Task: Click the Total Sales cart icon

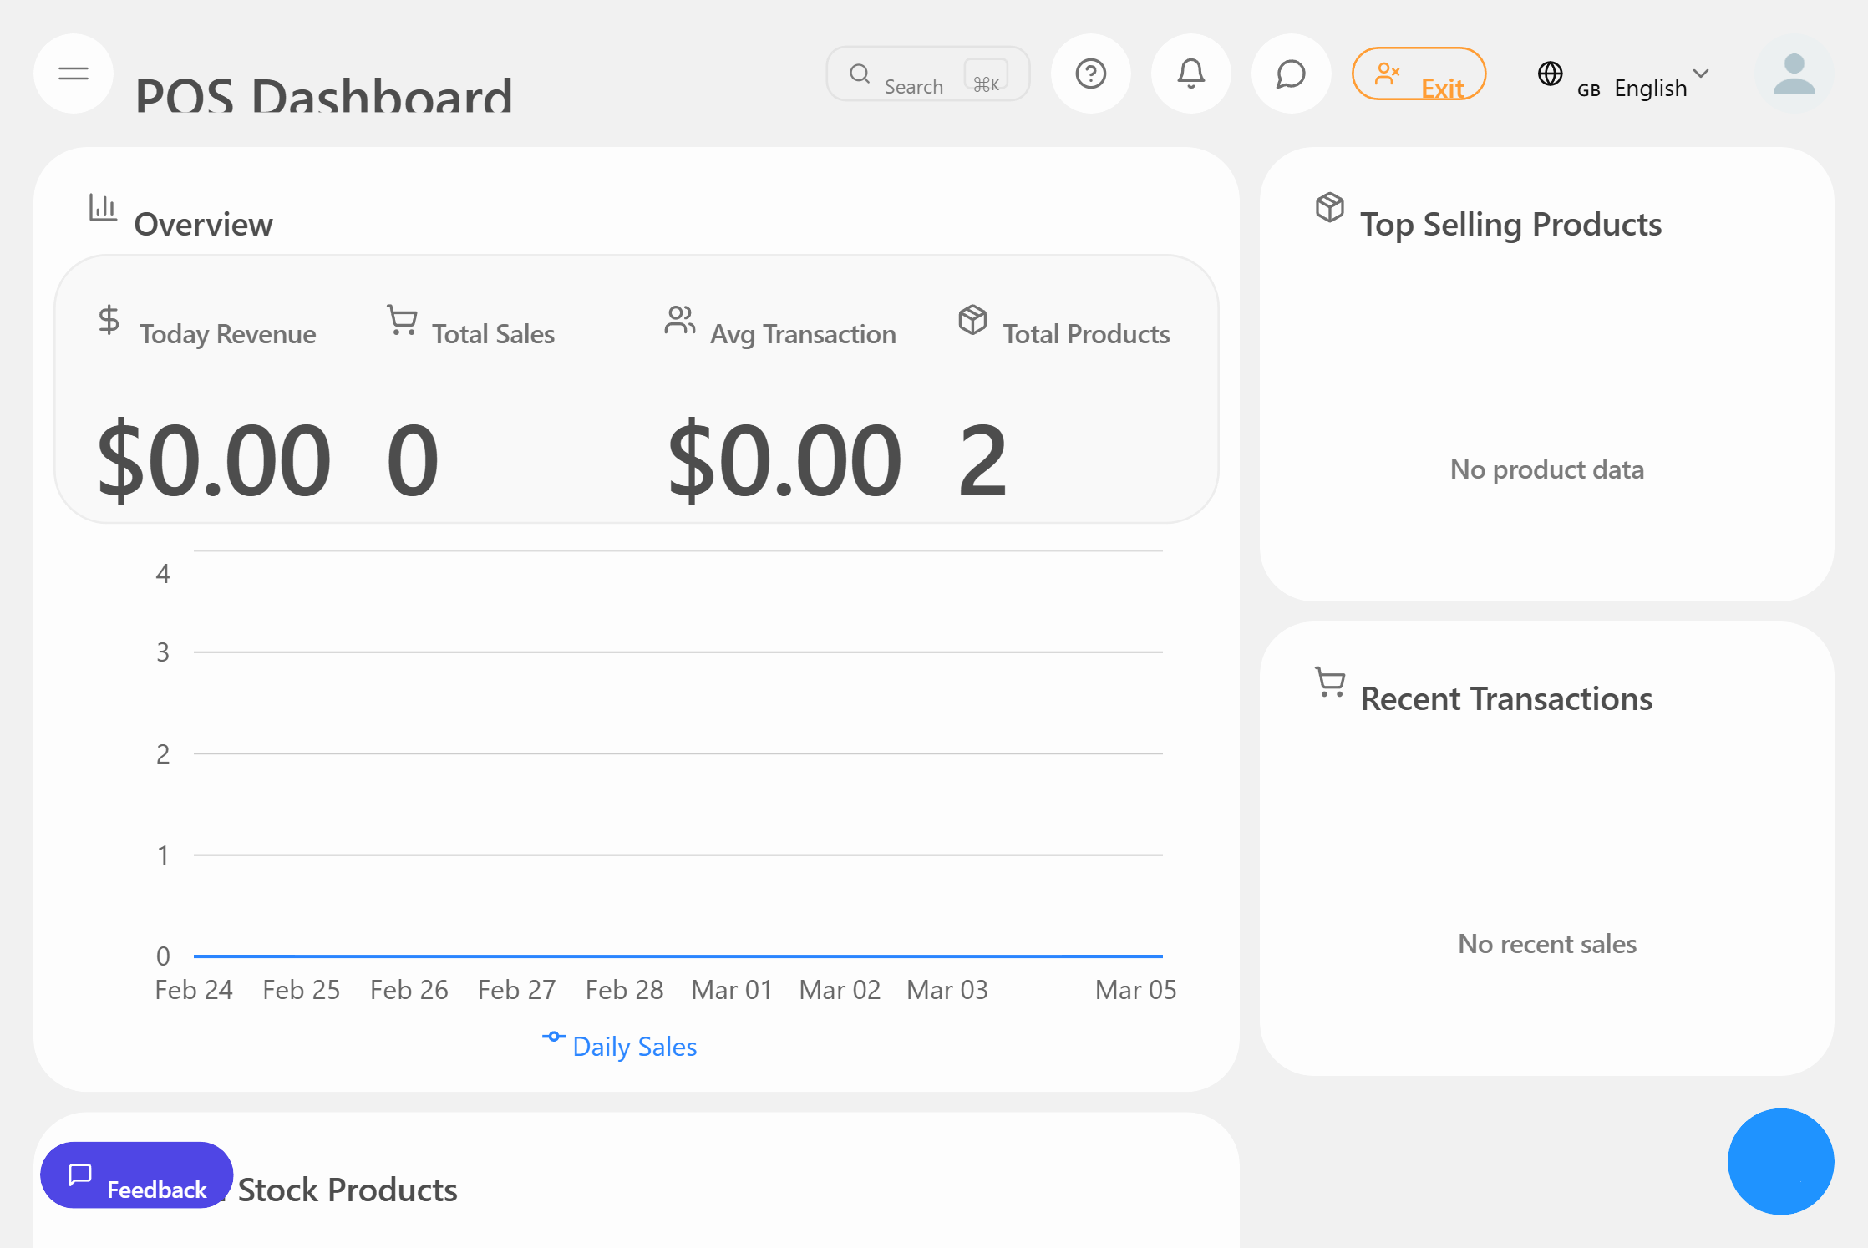Action: coord(402,320)
